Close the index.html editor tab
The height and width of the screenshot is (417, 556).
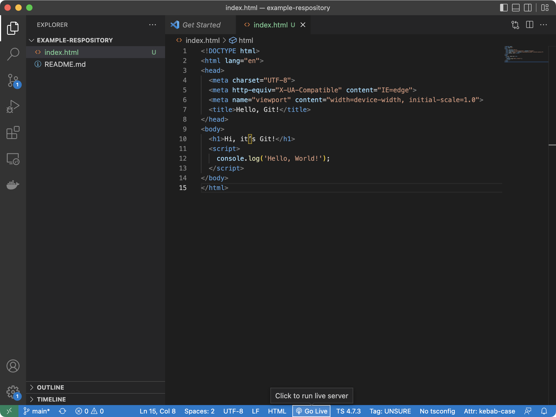pyautogui.click(x=303, y=25)
